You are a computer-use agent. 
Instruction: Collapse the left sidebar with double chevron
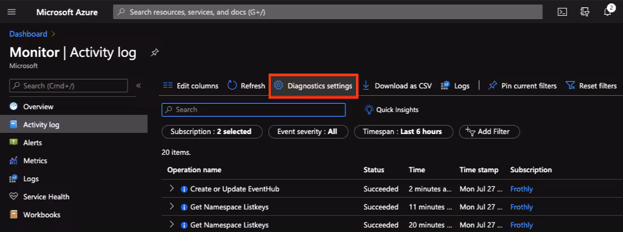[x=138, y=86]
